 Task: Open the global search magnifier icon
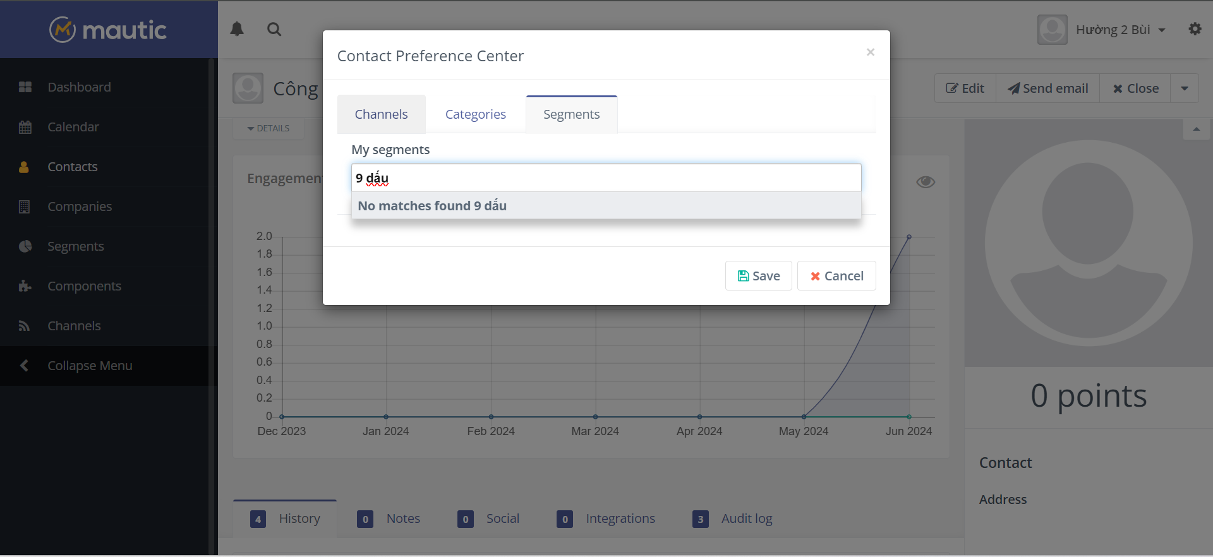point(274,29)
